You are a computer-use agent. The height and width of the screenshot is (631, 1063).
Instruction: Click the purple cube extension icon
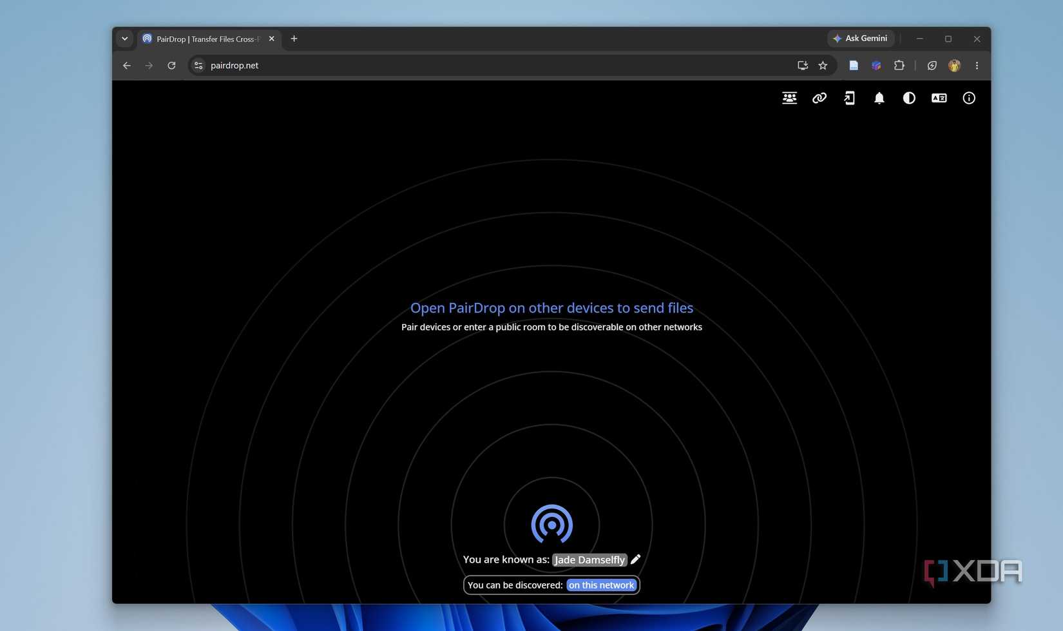876,65
